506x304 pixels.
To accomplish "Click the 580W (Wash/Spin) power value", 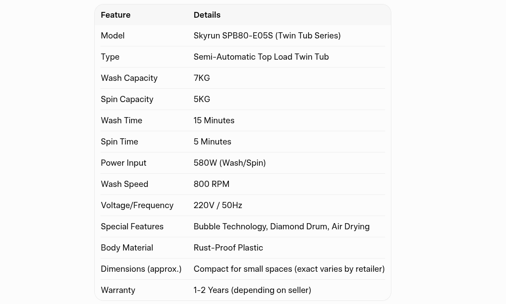I will tap(229, 163).
